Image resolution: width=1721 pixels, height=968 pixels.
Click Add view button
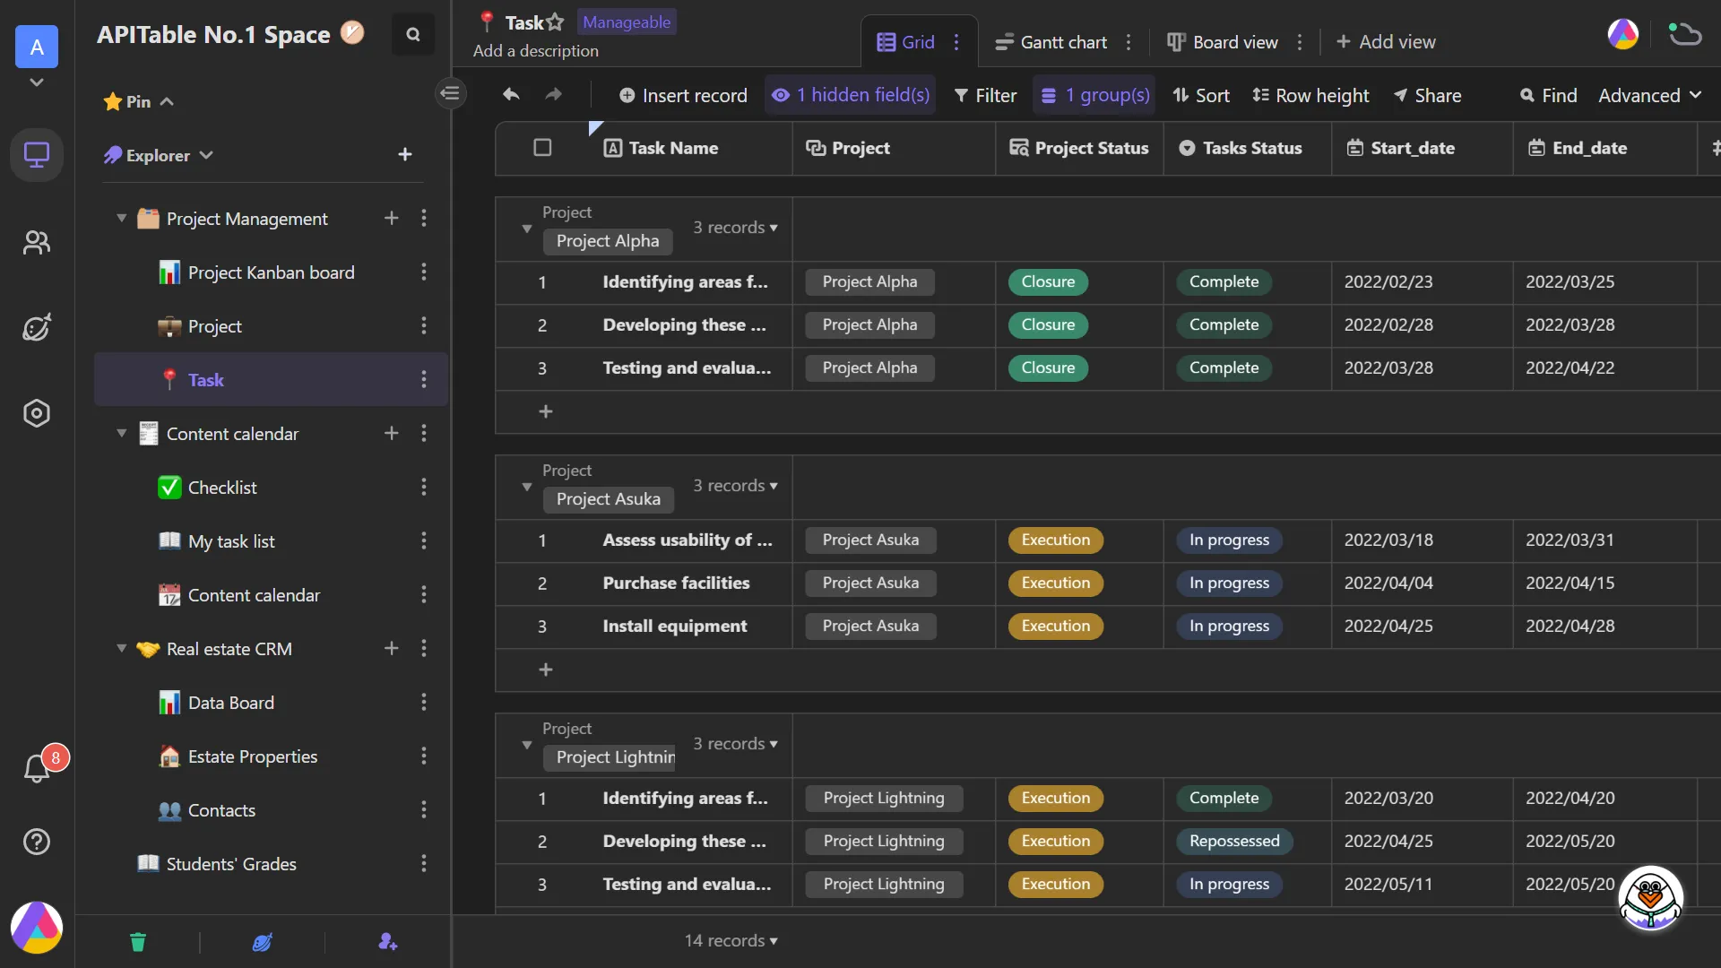tap(1384, 41)
